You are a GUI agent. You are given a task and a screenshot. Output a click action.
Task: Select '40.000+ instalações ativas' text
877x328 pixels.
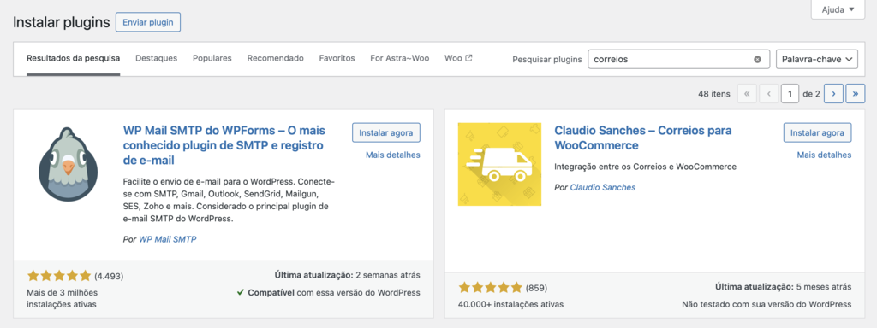(x=511, y=305)
